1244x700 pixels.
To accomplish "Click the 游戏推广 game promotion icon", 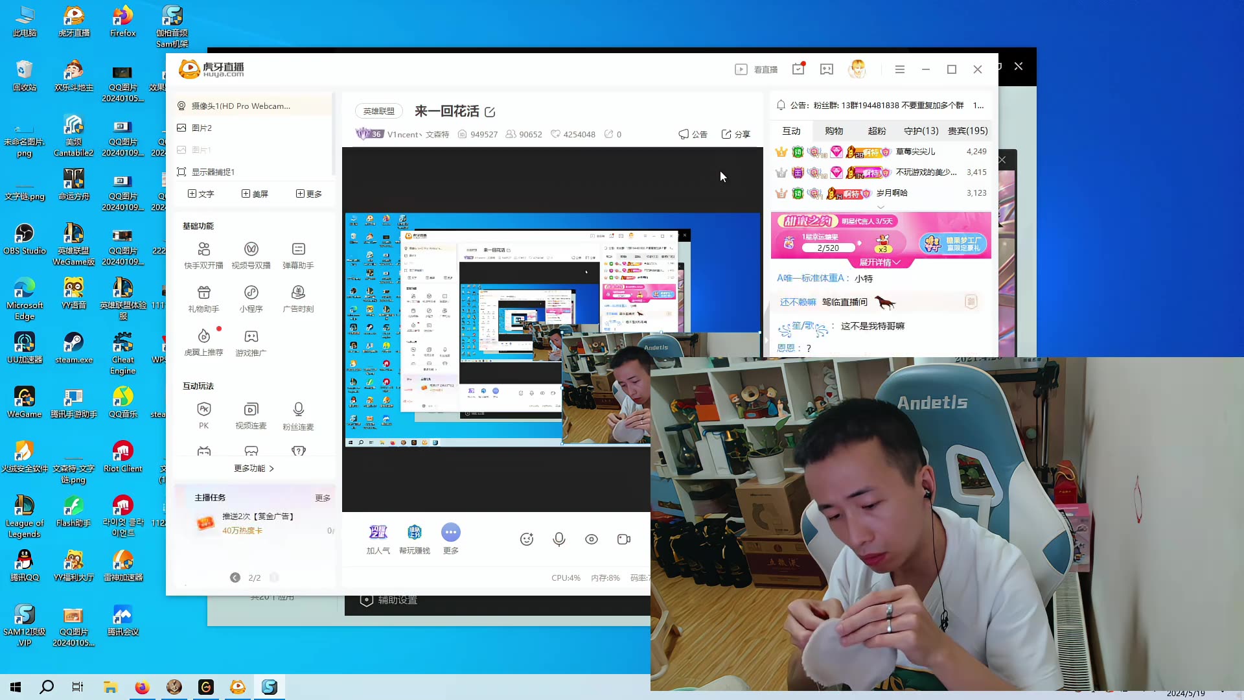I will pos(251,342).
